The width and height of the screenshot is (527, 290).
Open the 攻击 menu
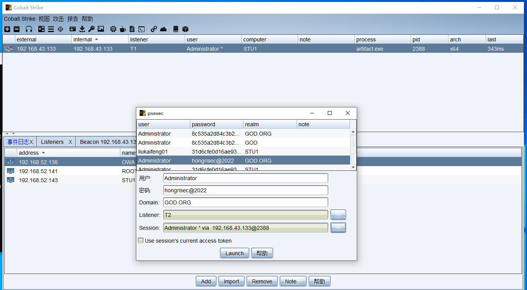58,19
